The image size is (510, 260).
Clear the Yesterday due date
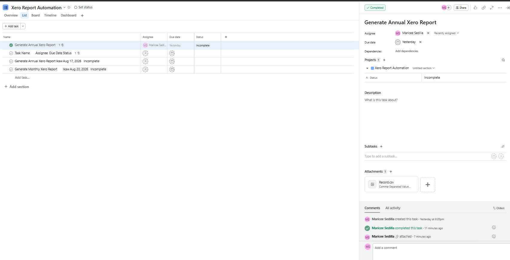click(420, 42)
